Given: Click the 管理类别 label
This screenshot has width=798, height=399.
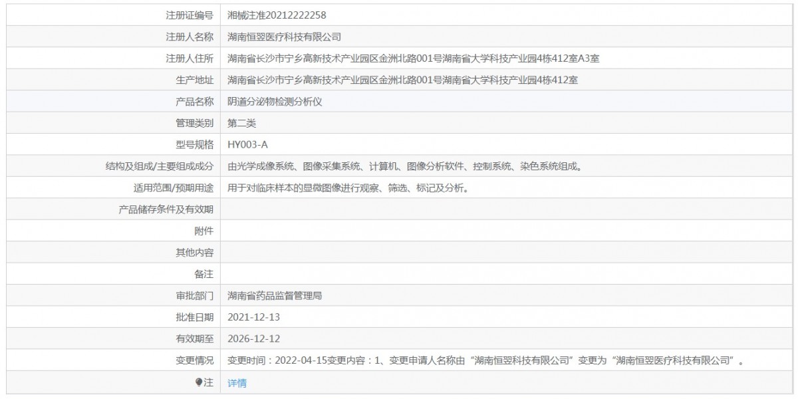Looking at the screenshot, I should point(194,123).
